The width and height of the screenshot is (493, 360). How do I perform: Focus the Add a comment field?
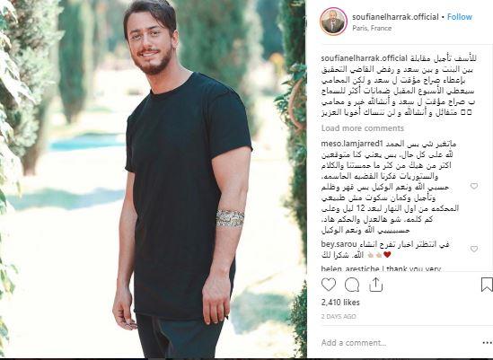point(400,343)
